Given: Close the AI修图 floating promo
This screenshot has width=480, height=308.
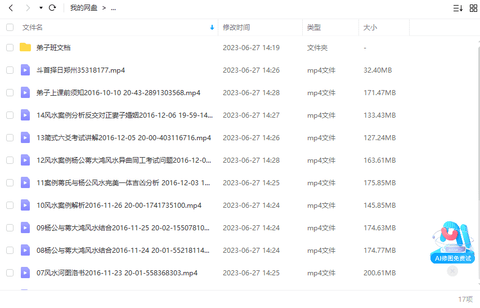Looking at the screenshot, I should pyautogui.click(x=452, y=271).
